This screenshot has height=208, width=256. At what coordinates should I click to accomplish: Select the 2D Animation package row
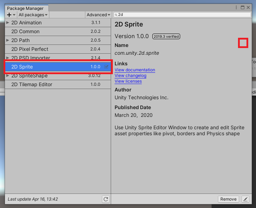58,23
